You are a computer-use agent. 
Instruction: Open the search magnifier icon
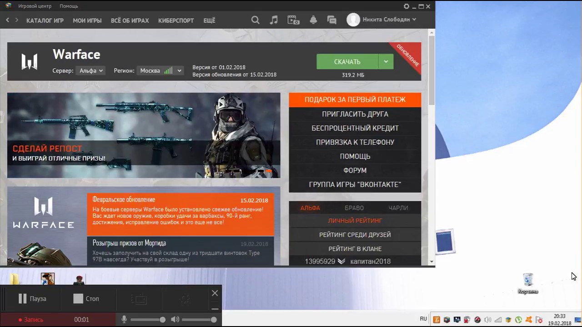[256, 20]
